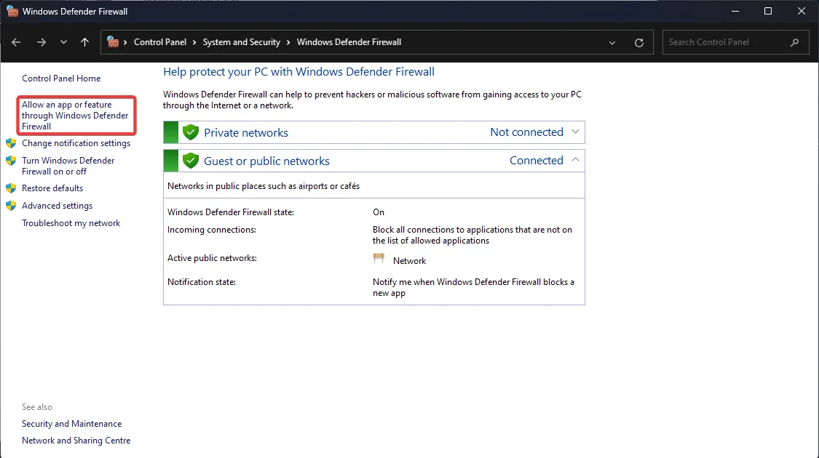Click the firewall state value On
This screenshot has width=819, height=458.
(379, 212)
